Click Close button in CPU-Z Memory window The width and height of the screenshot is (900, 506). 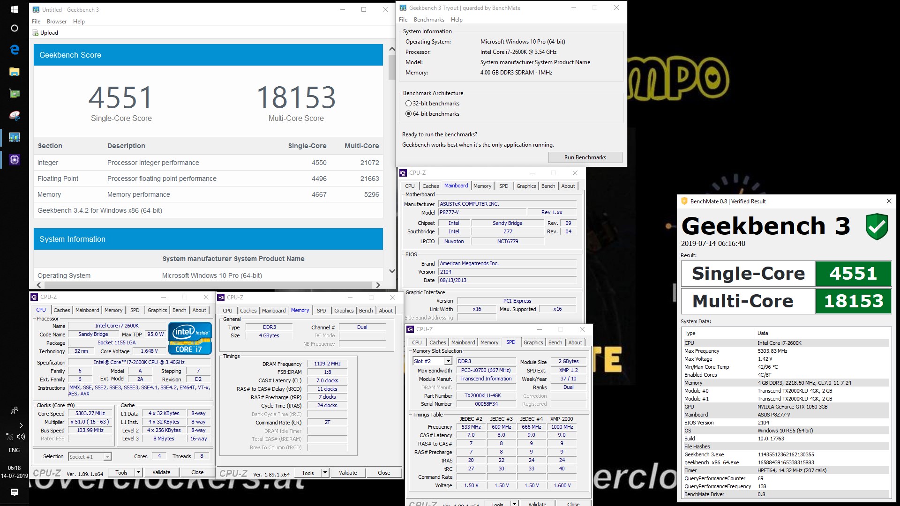(384, 473)
